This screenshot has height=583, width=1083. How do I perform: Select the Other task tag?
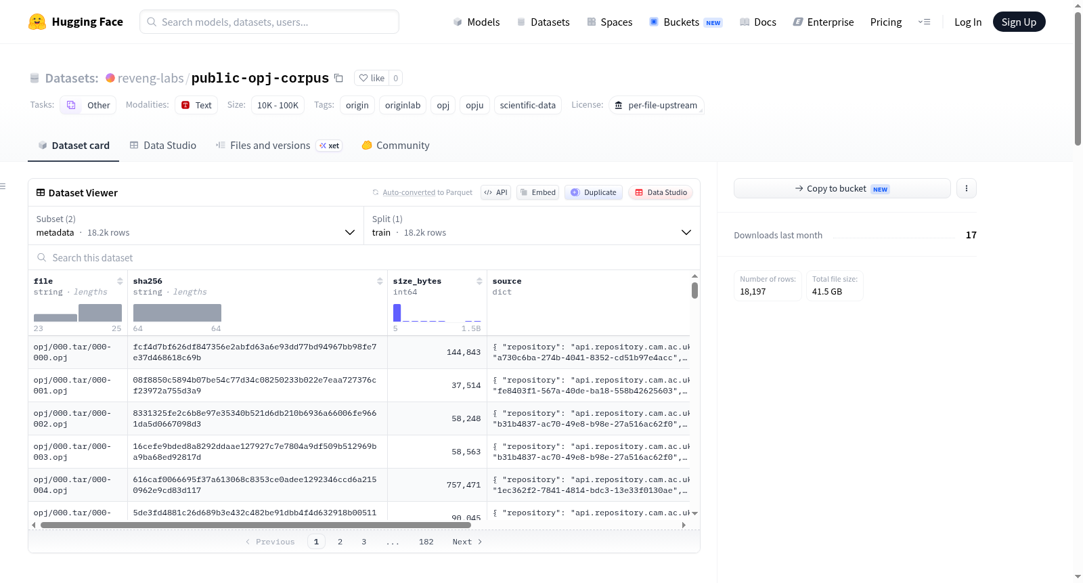pyautogui.click(x=88, y=105)
